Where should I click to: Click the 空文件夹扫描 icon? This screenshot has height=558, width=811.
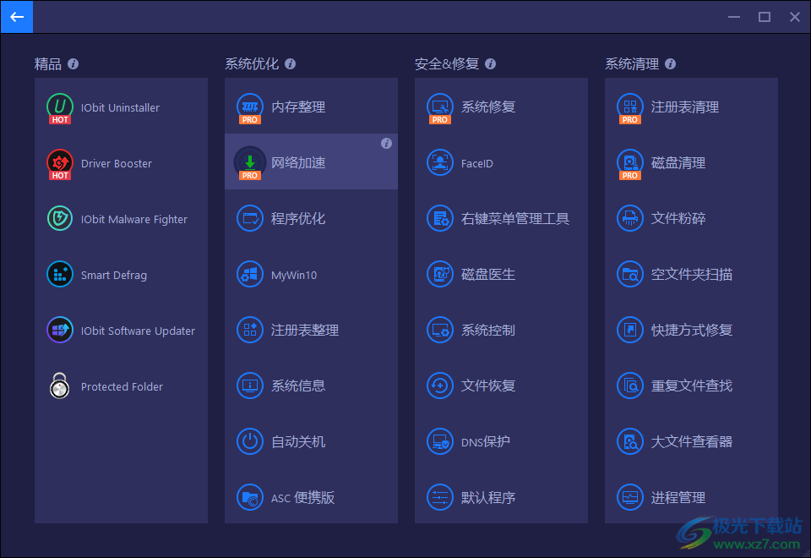click(x=630, y=274)
